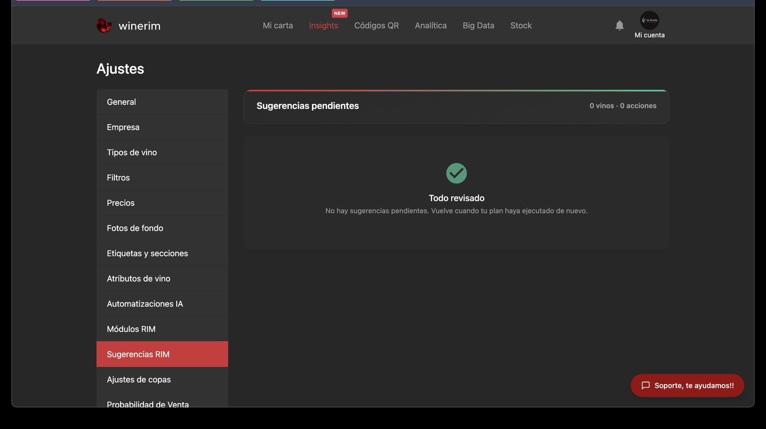Open the notifications bell

[619, 26]
